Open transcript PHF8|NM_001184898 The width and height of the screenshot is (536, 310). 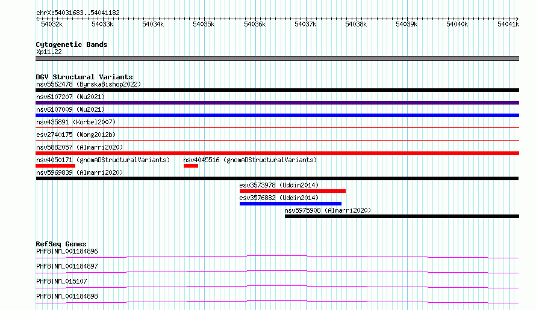[67, 296]
